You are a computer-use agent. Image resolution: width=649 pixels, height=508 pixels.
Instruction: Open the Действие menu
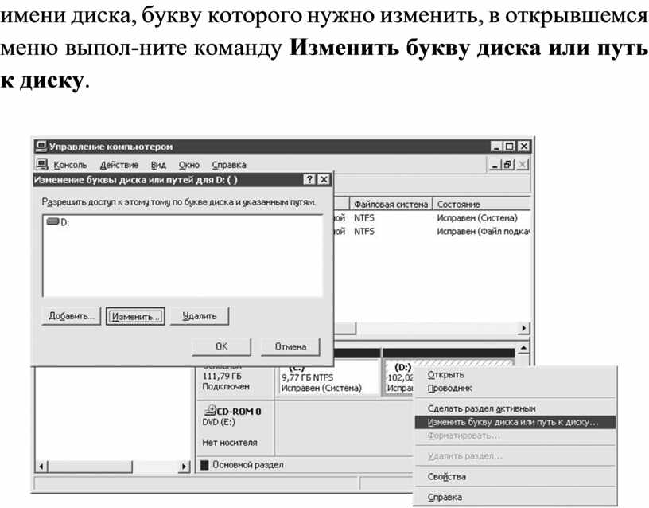pos(119,165)
